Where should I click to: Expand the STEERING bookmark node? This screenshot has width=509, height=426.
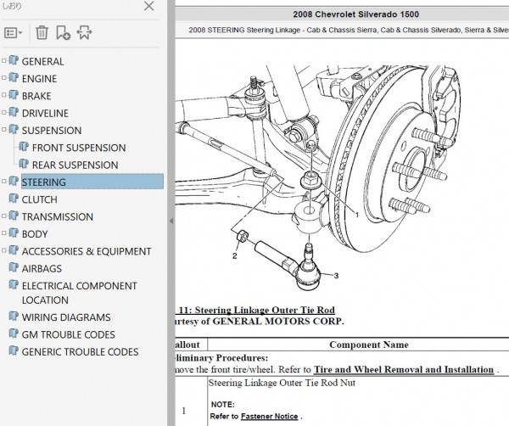point(4,182)
